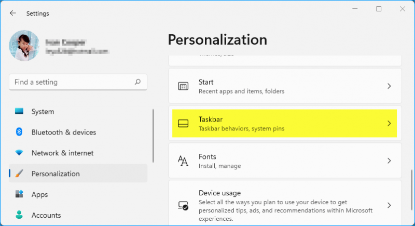
Task: Expand the Device usage row chevron
Action: [x=389, y=205]
